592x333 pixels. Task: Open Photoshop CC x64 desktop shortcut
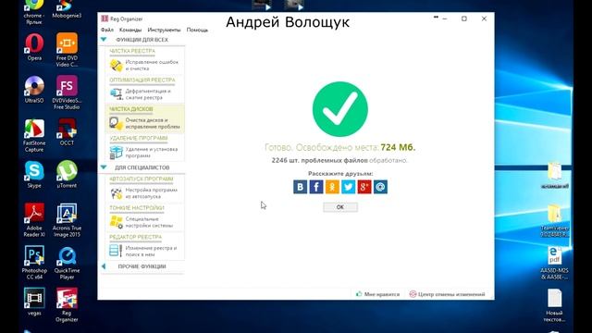[34, 263]
